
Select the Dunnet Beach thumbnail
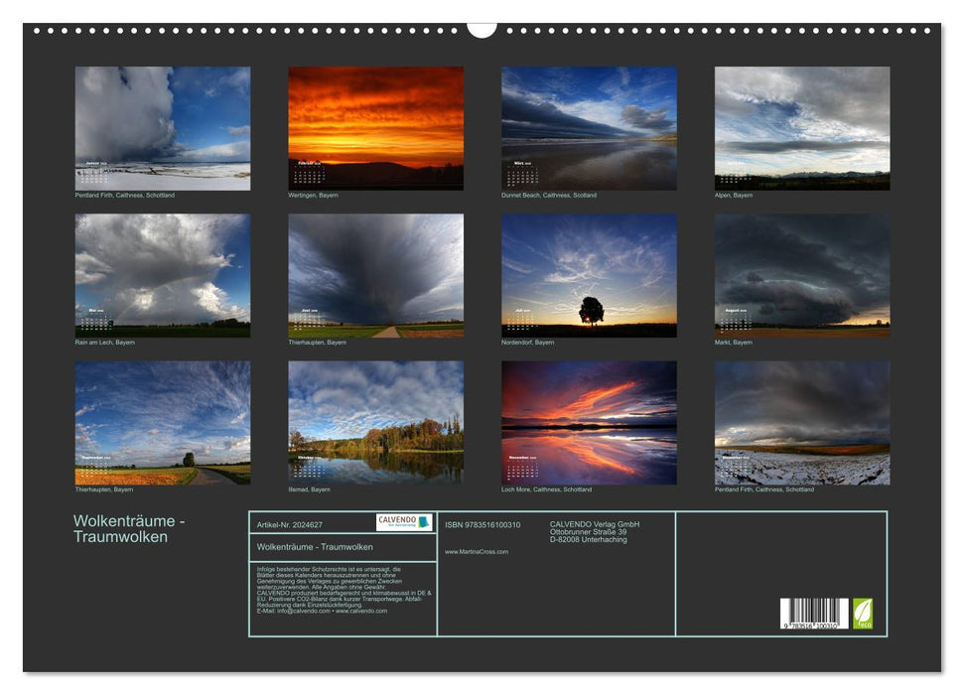[x=590, y=127]
